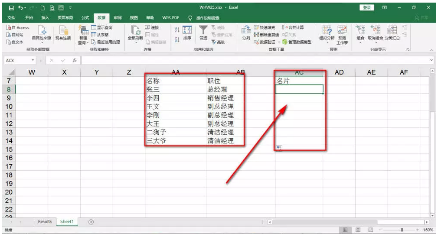Customize Quick Access Toolbar dropdown
The width and height of the screenshot is (438, 234).
(70, 7)
